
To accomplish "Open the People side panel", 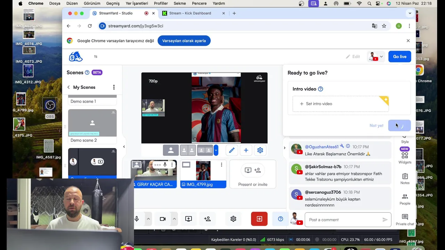I will (405, 199).
